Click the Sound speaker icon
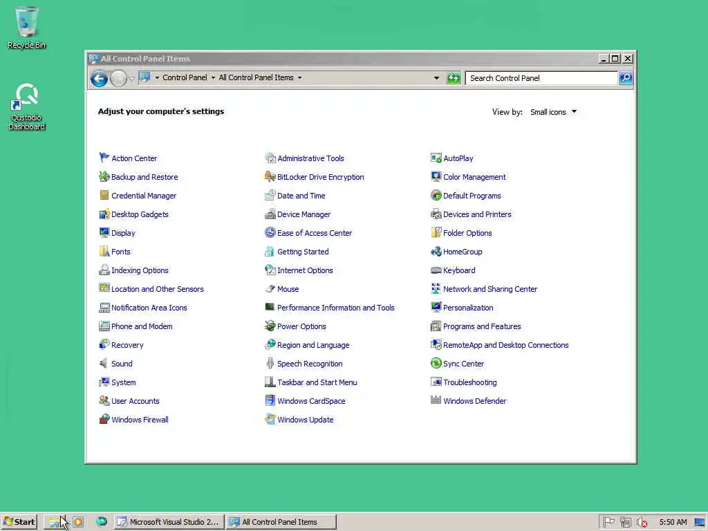 (x=104, y=363)
